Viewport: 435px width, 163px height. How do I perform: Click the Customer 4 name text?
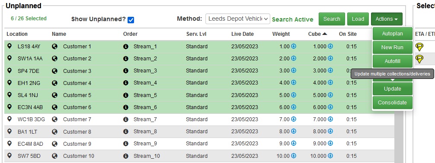click(77, 83)
